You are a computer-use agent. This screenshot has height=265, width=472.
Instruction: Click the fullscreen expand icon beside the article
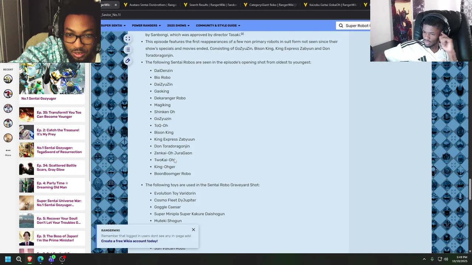tap(128, 39)
